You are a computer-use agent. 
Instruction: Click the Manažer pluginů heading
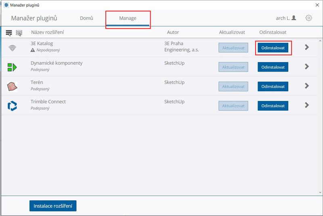point(34,18)
